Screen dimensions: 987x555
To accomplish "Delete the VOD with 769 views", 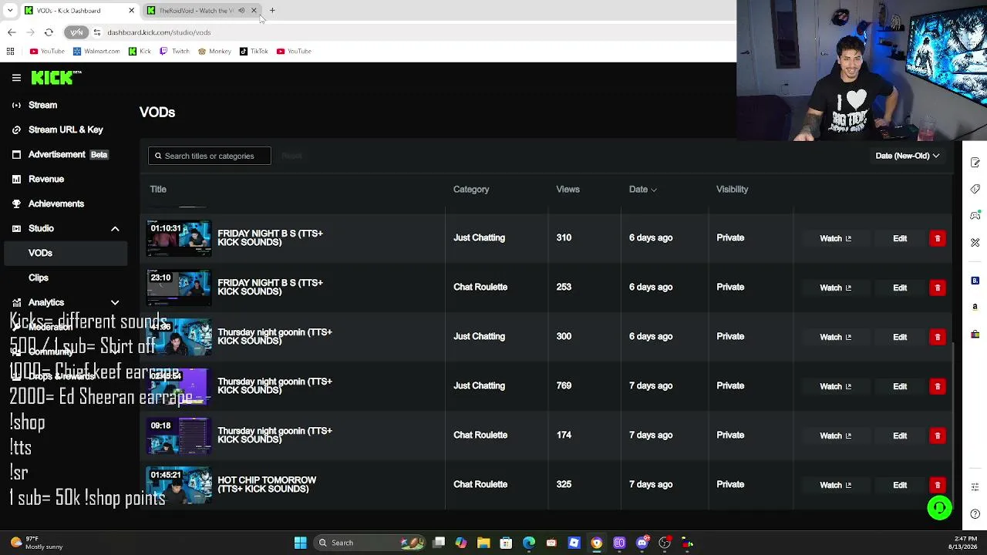I will tap(938, 386).
